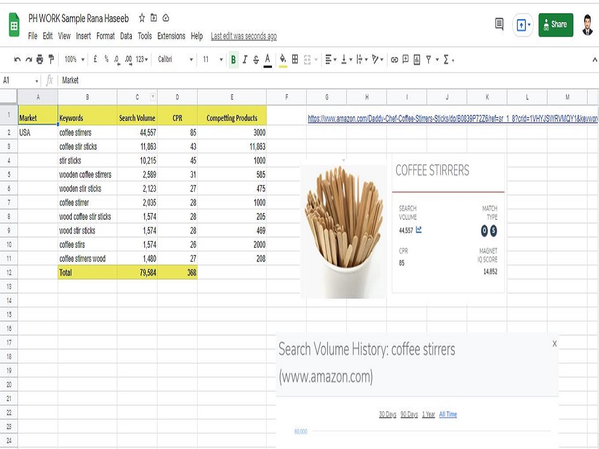Image resolution: width=599 pixels, height=449 pixels.
Task: Open vertical align dropdown
Action: pyautogui.click(x=346, y=59)
